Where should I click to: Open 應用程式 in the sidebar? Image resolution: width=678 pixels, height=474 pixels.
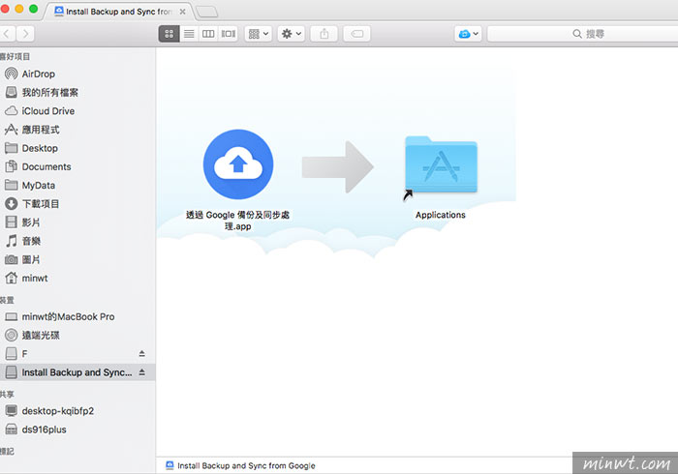pyautogui.click(x=77, y=130)
